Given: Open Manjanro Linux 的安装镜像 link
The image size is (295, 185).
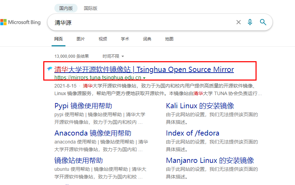Looking at the screenshot, I should point(210,160).
